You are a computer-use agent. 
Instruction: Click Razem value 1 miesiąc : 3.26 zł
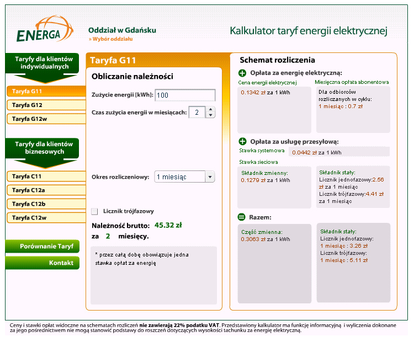[344, 246]
